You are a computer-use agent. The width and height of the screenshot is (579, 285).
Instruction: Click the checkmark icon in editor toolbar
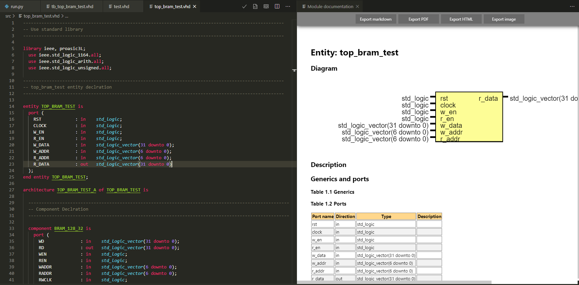tap(244, 6)
